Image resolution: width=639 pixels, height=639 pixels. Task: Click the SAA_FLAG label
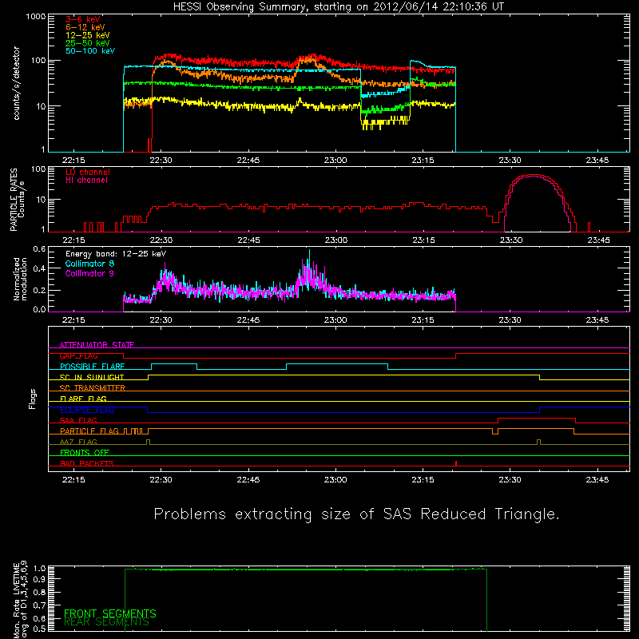pos(78,420)
